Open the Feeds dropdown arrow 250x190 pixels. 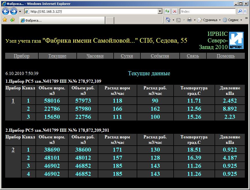pos(184,20)
